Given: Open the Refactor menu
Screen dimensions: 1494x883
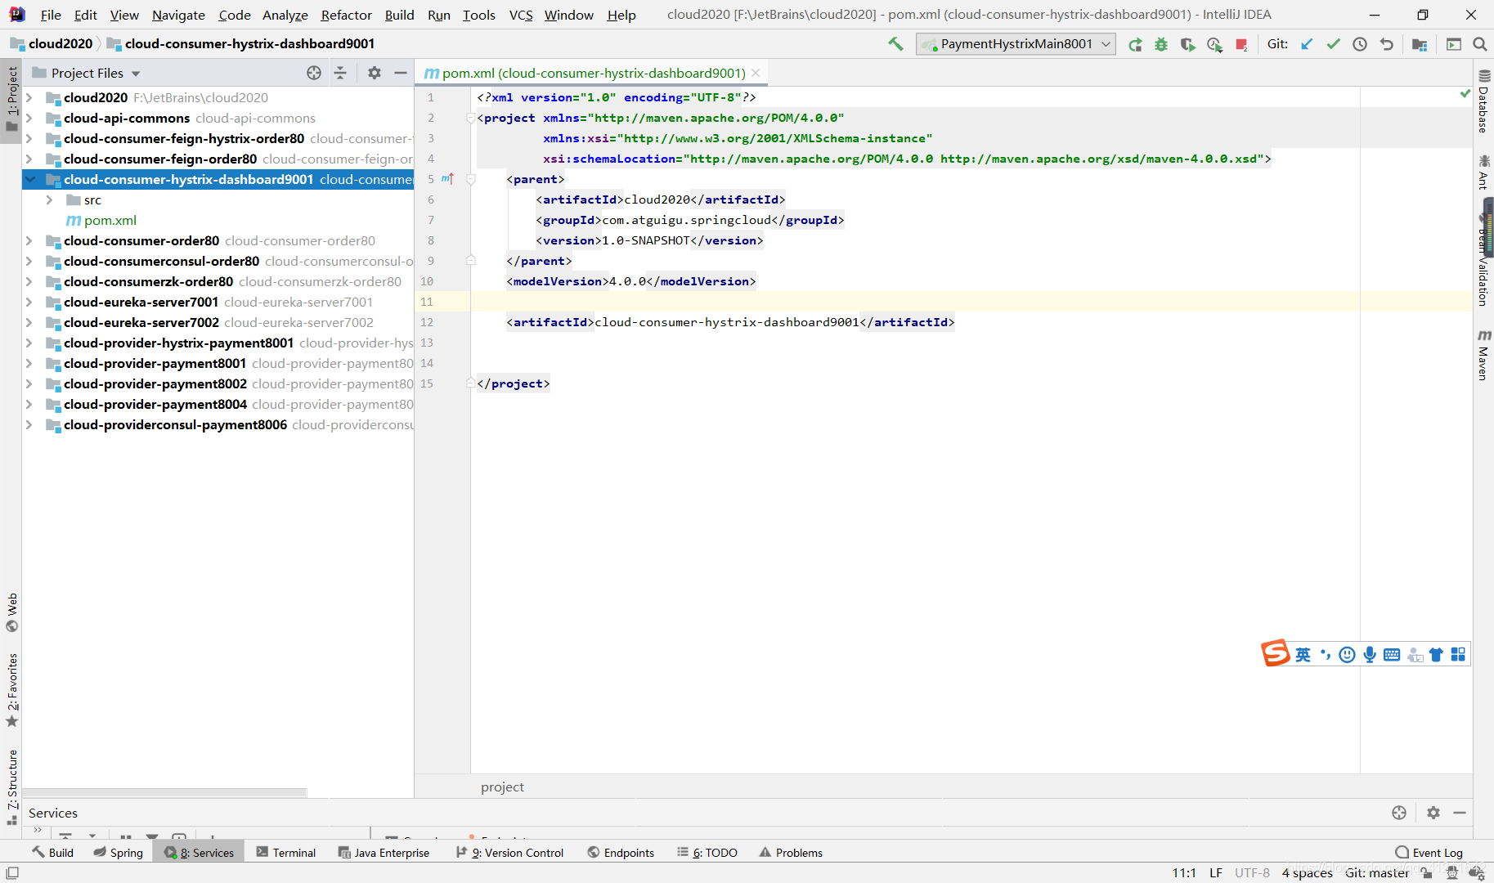Looking at the screenshot, I should (x=346, y=15).
